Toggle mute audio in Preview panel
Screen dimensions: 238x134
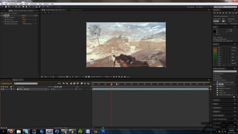coord(230,13)
